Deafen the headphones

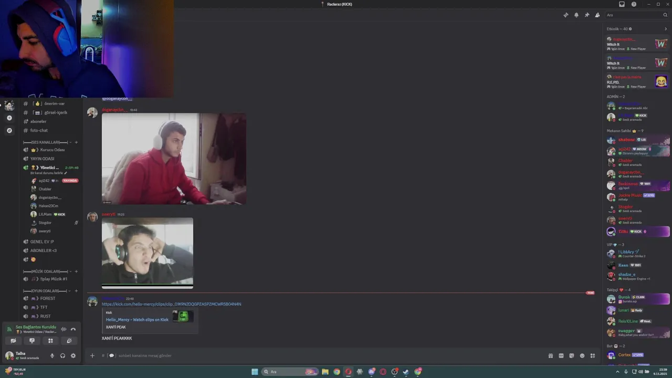coord(62,355)
